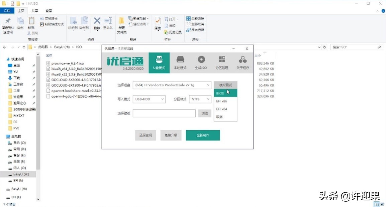Screen dimensions: 386x207
Task: Click the Select All (全部选择) icon
Action: tap(195, 19)
